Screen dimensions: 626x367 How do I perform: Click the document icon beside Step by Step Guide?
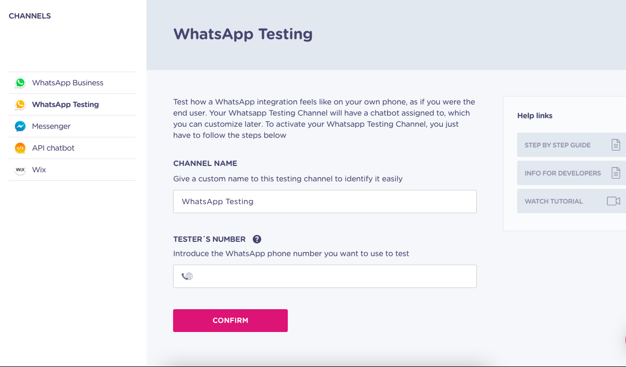615,145
